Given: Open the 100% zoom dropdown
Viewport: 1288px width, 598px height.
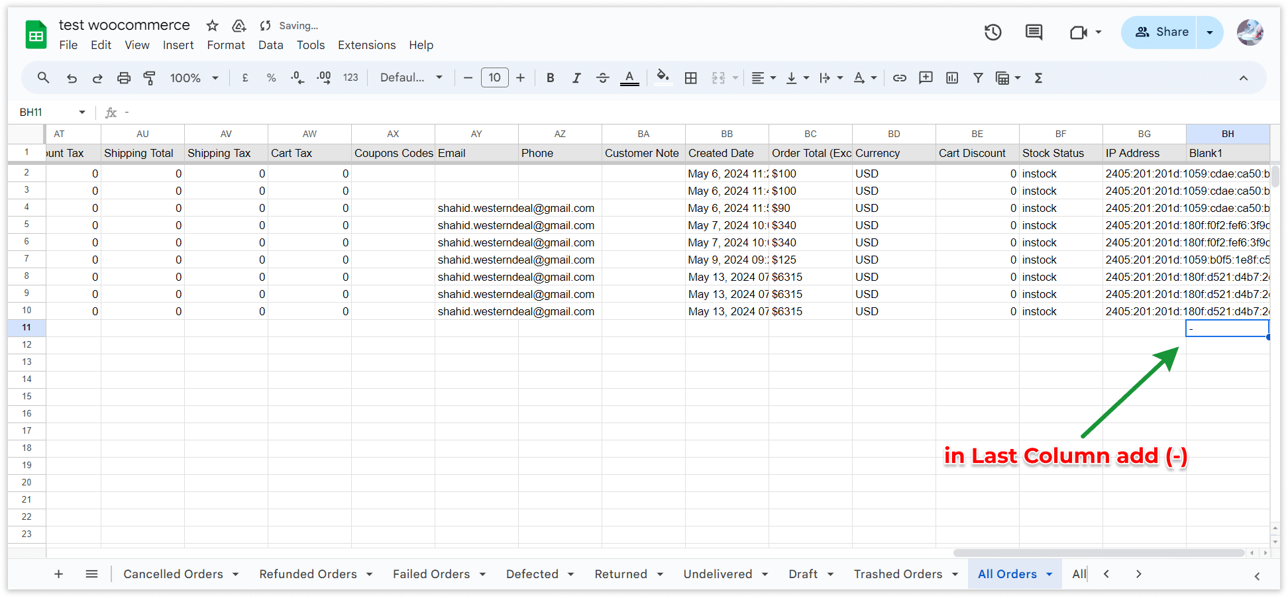Looking at the screenshot, I should 194,78.
